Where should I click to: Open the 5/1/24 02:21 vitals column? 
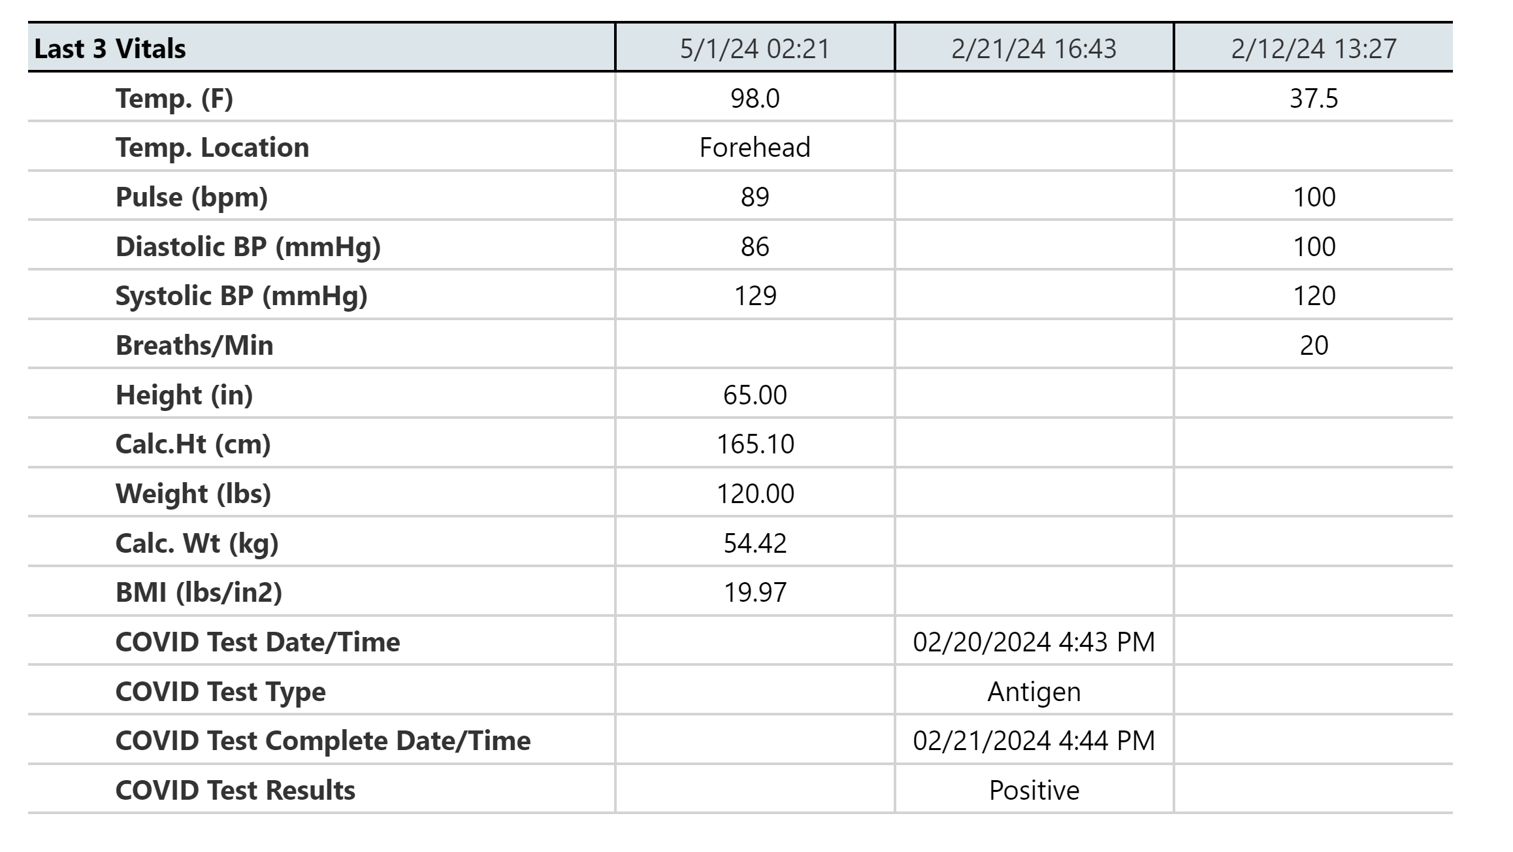coord(755,48)
